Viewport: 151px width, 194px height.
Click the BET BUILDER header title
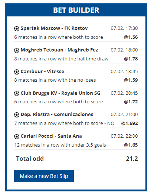coord(76,10)
